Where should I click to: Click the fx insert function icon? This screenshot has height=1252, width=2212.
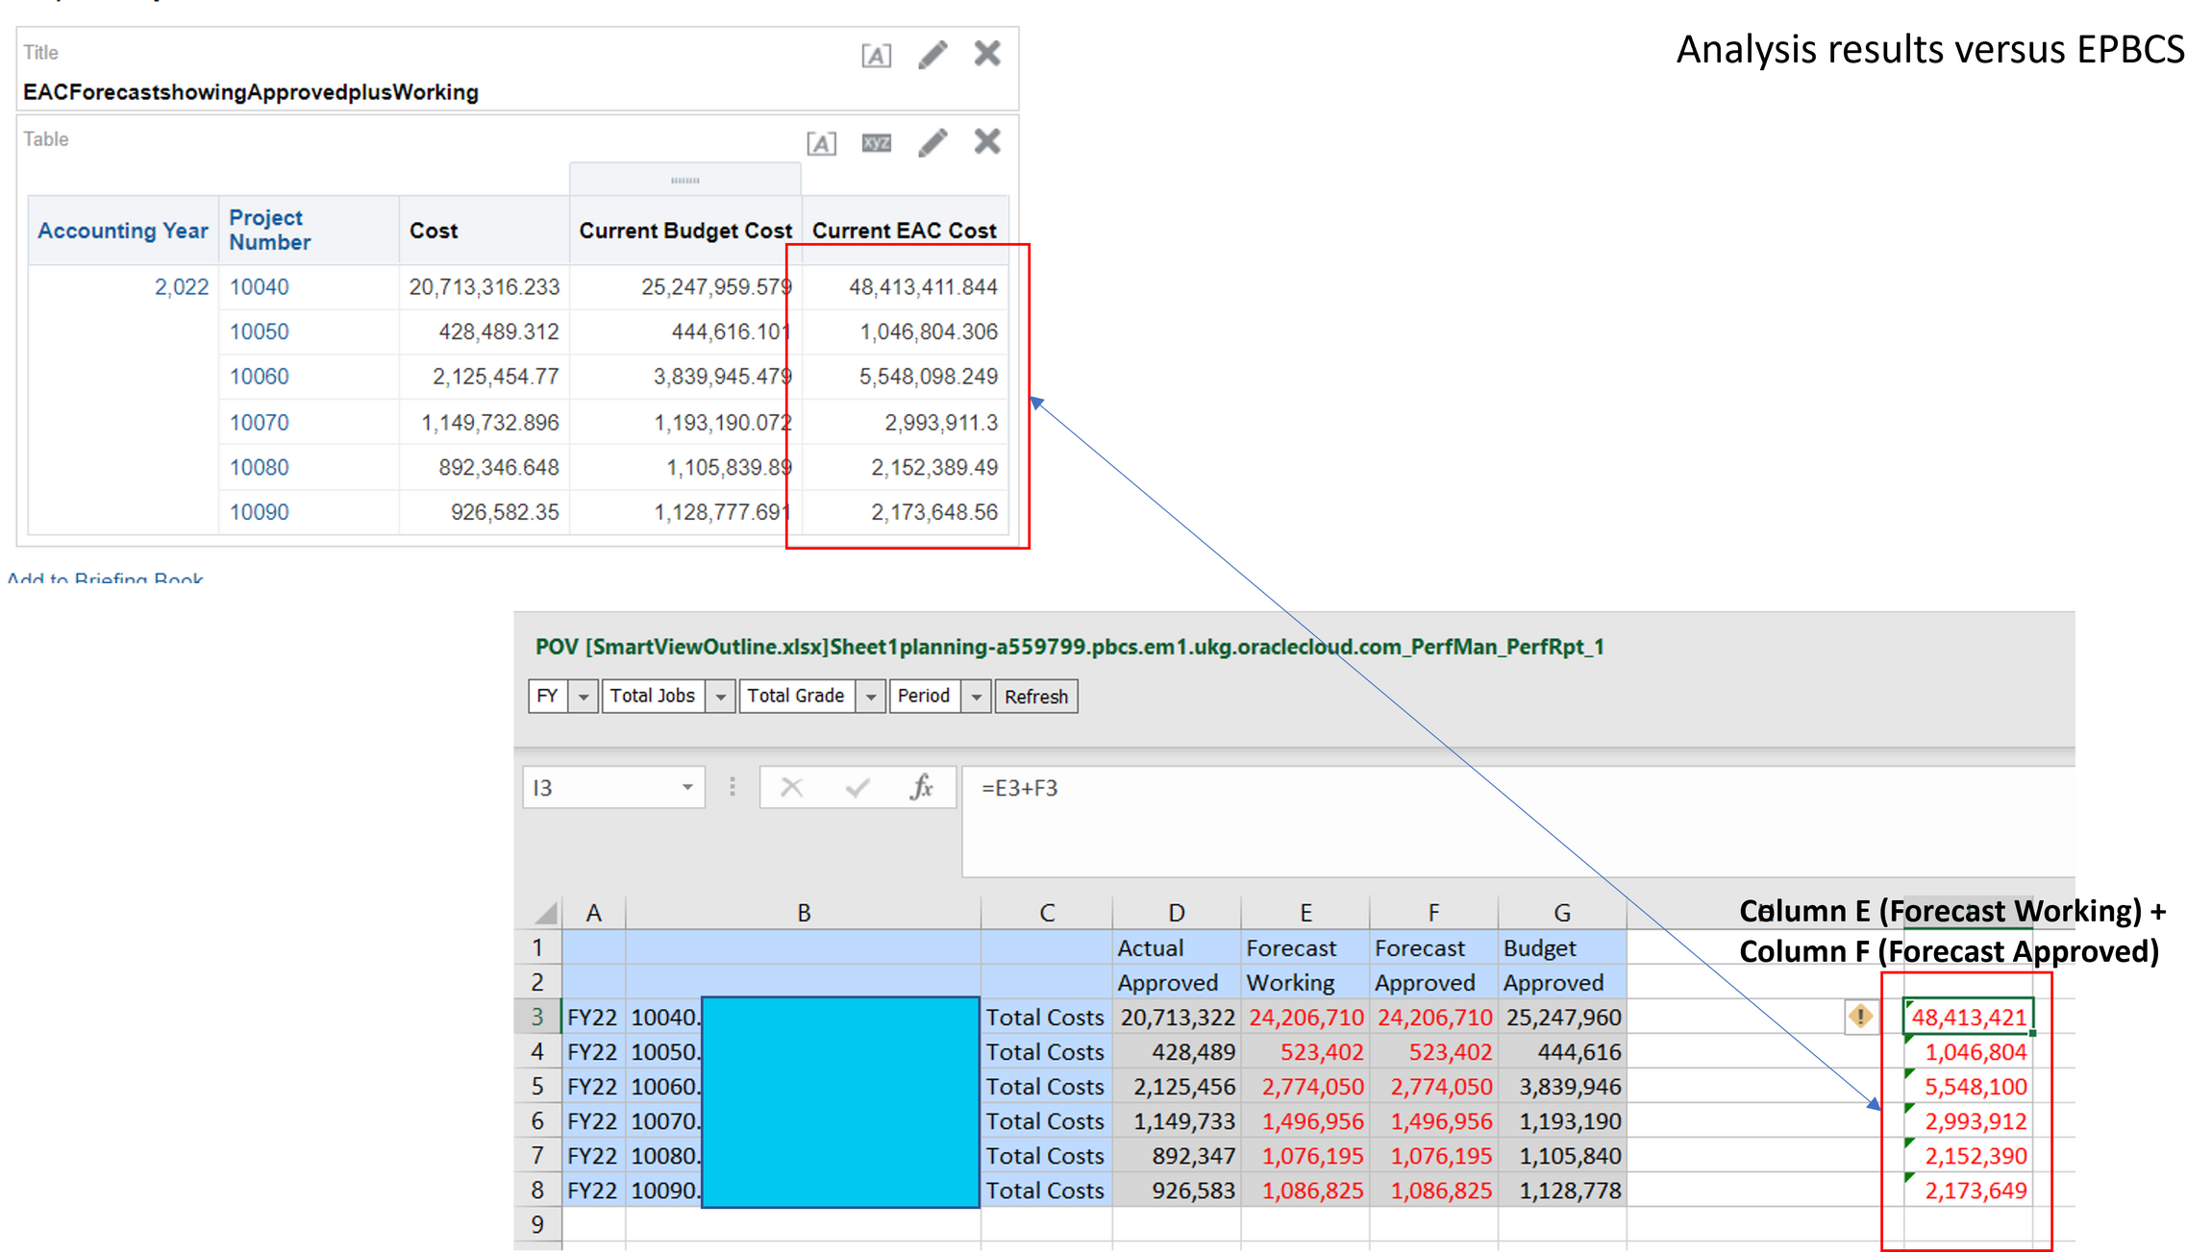coord(922,787)
